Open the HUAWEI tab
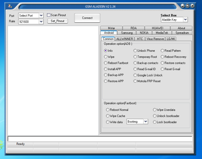202x159 pixels. click(x=157, y=28)
